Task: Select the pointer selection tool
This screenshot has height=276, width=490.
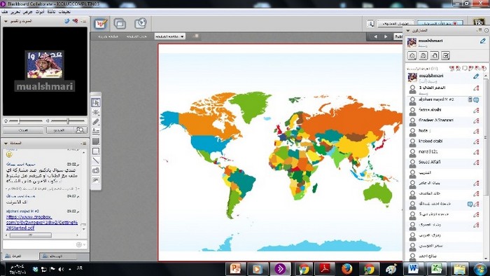Action: [x=96, y=102]
